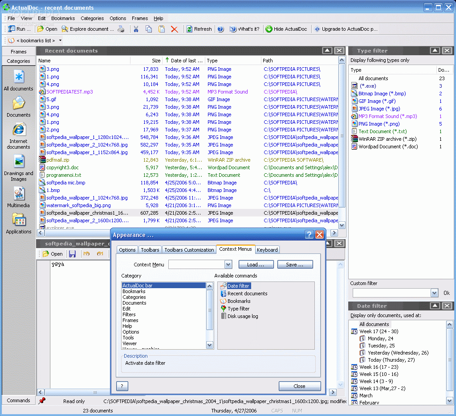
Task: Select WinRAR ZIP archive (*.zip) type filter
Action: [x=387, y=139]
